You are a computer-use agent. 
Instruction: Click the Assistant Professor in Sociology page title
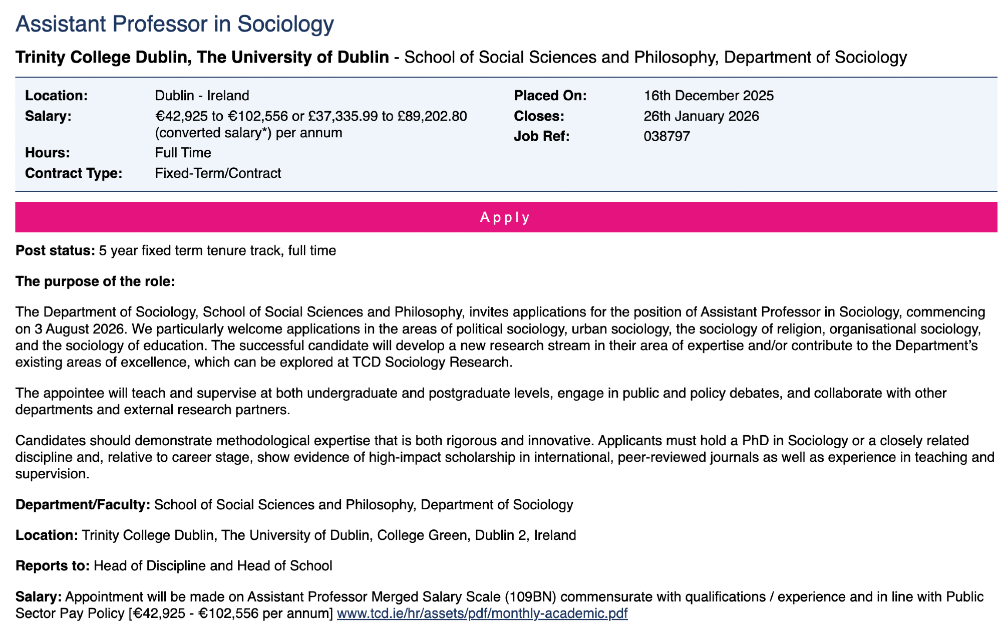click(174, 24)
